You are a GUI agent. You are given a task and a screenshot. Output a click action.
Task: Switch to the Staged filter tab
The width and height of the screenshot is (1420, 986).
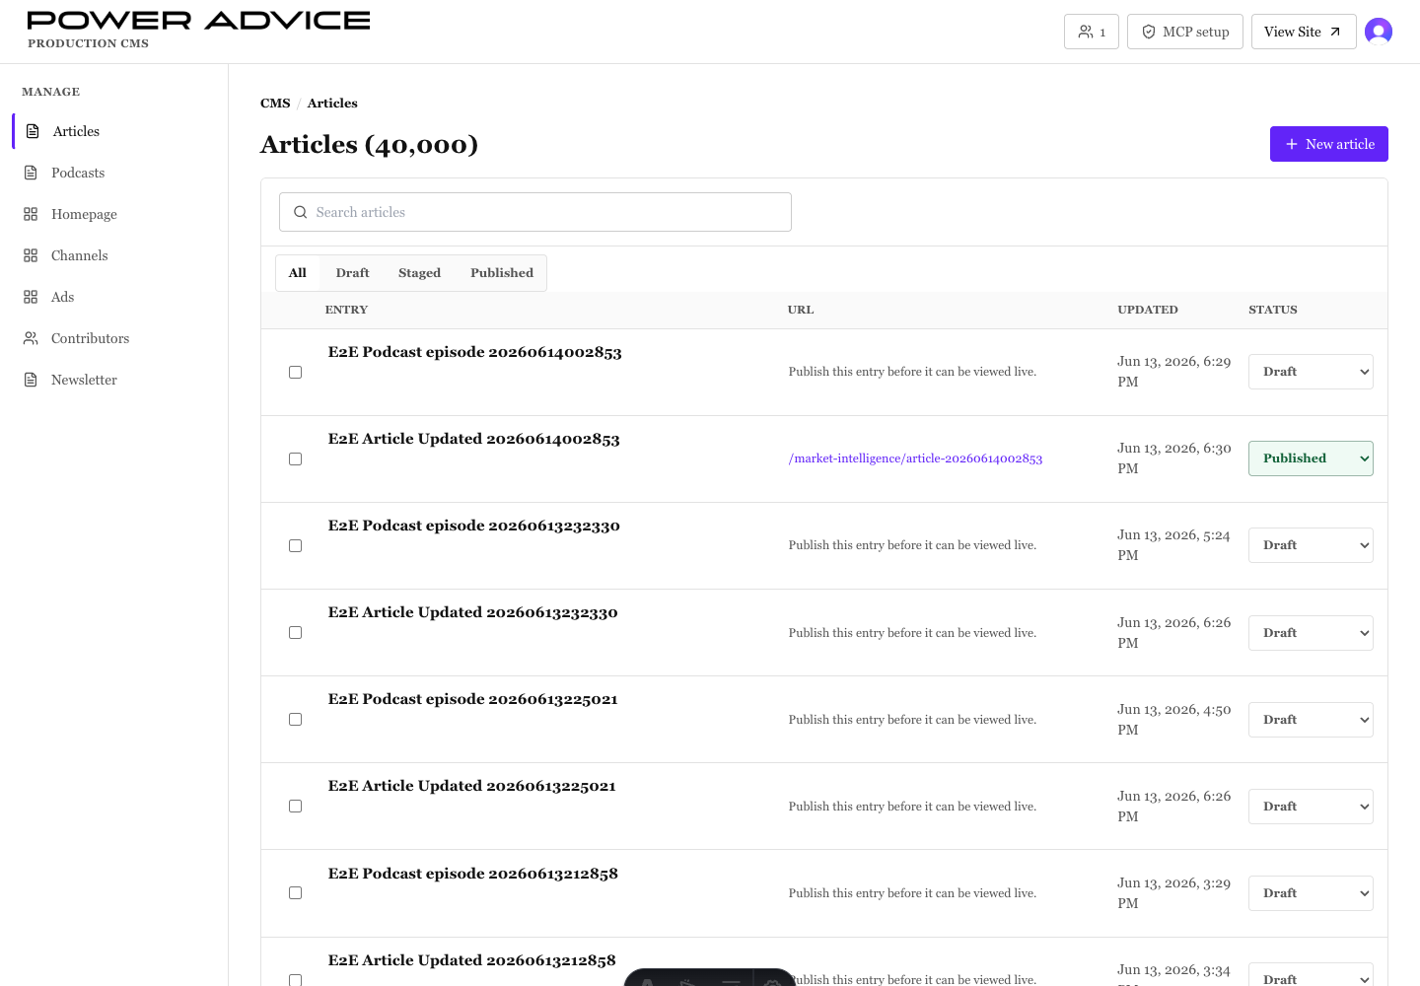point(419,273)
